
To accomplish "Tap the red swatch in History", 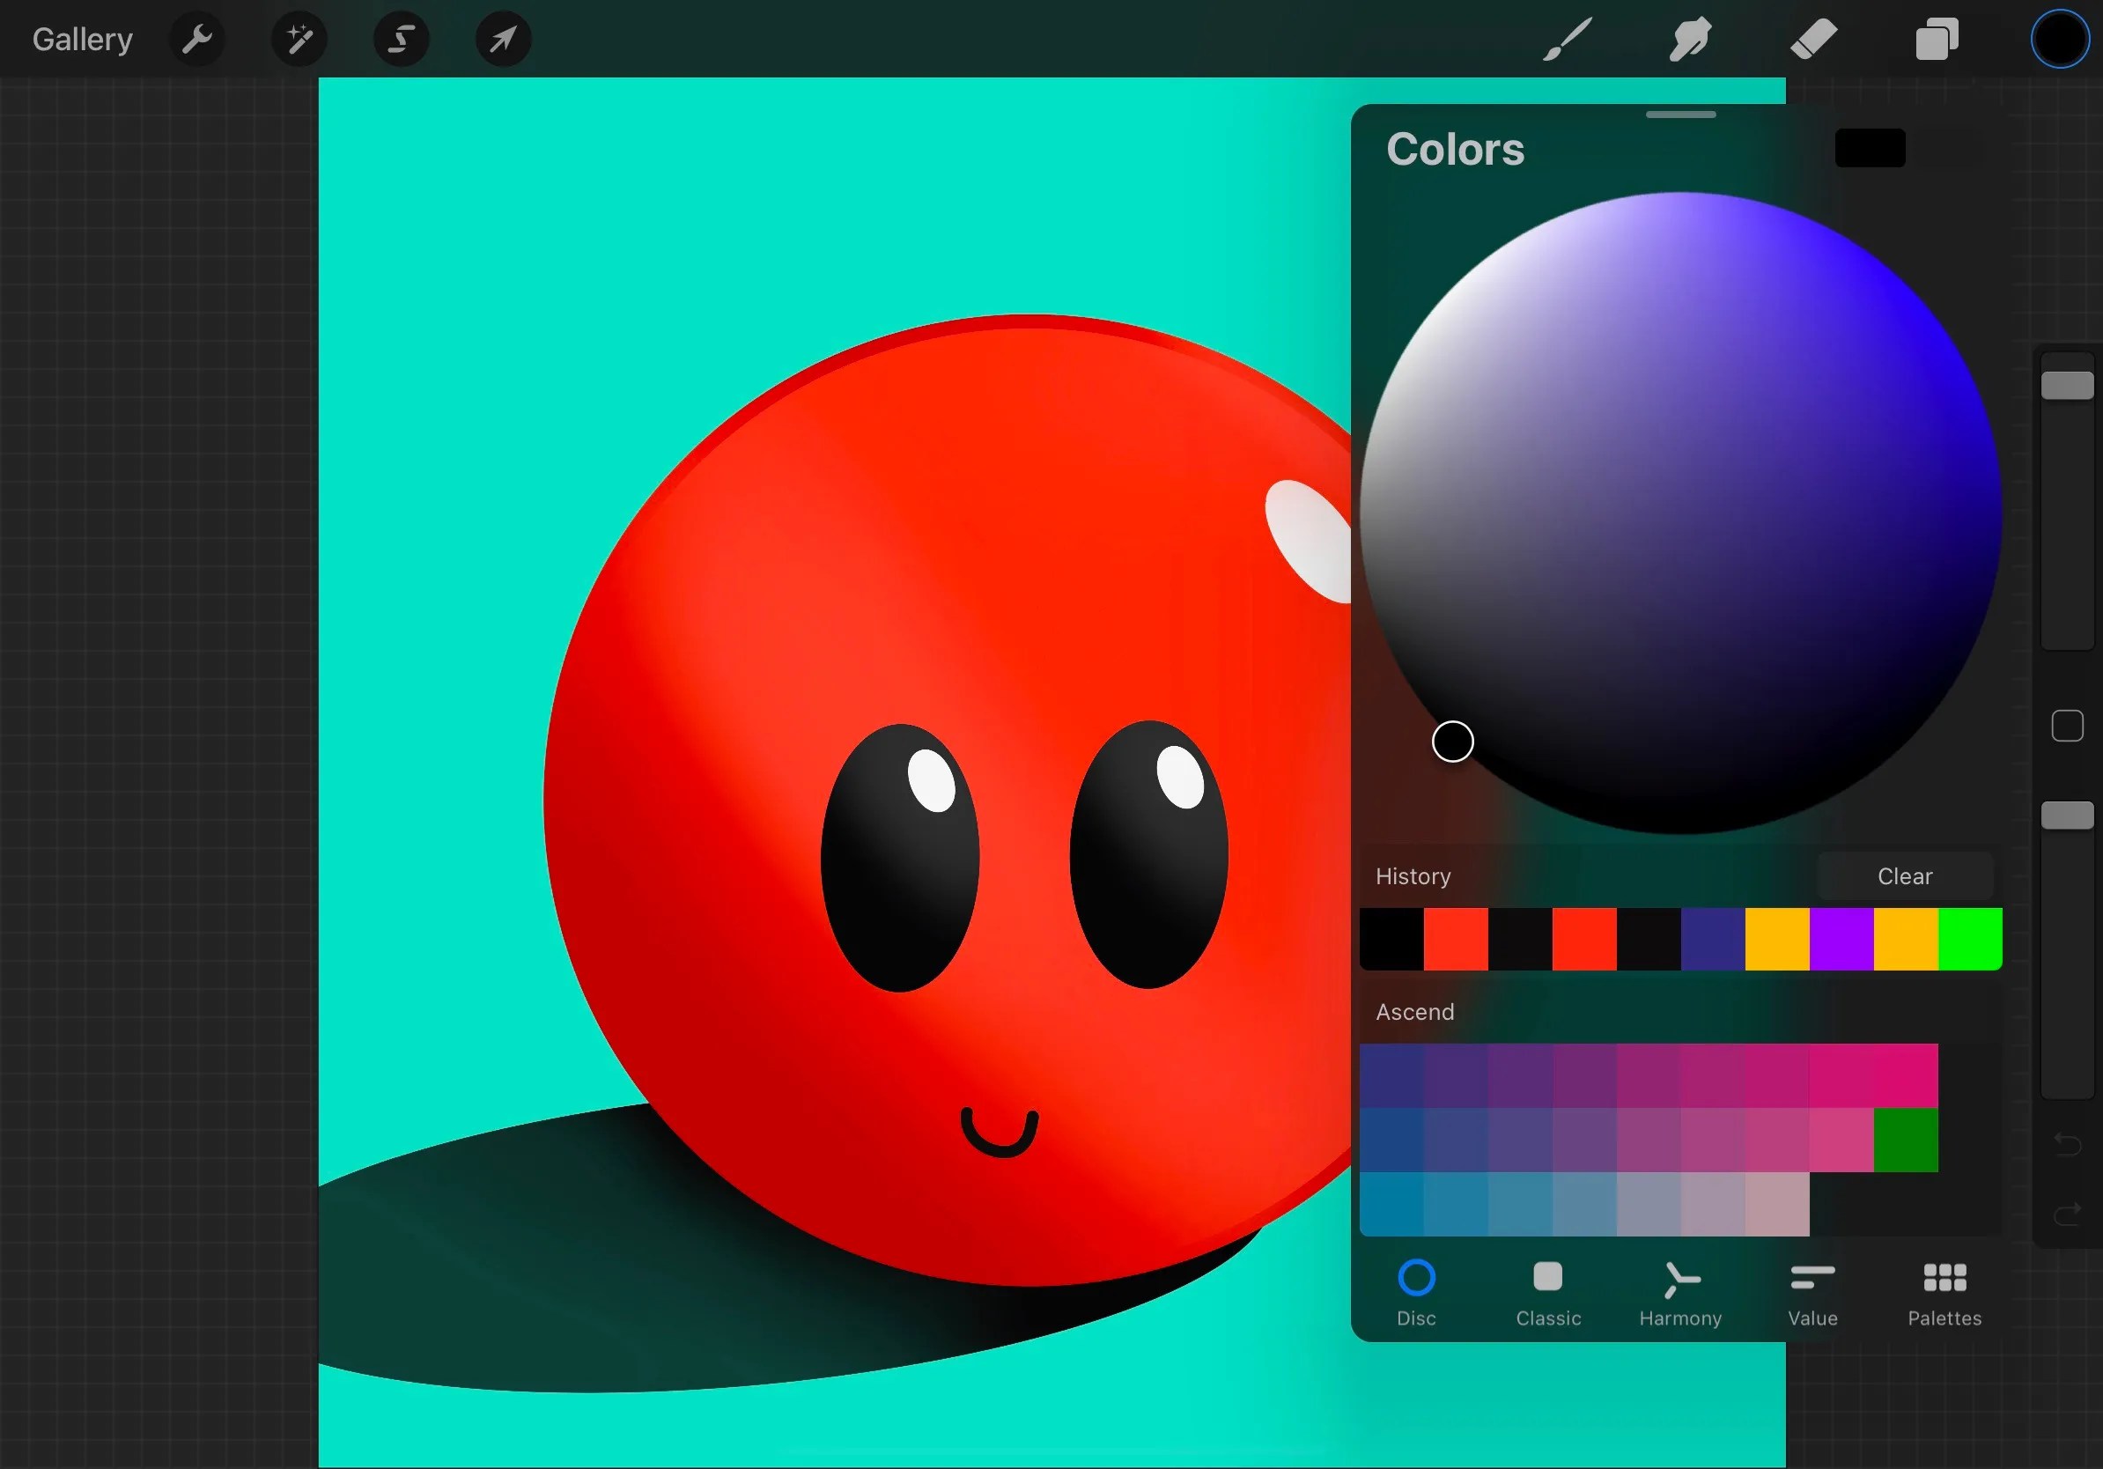I will [1455, 938].
